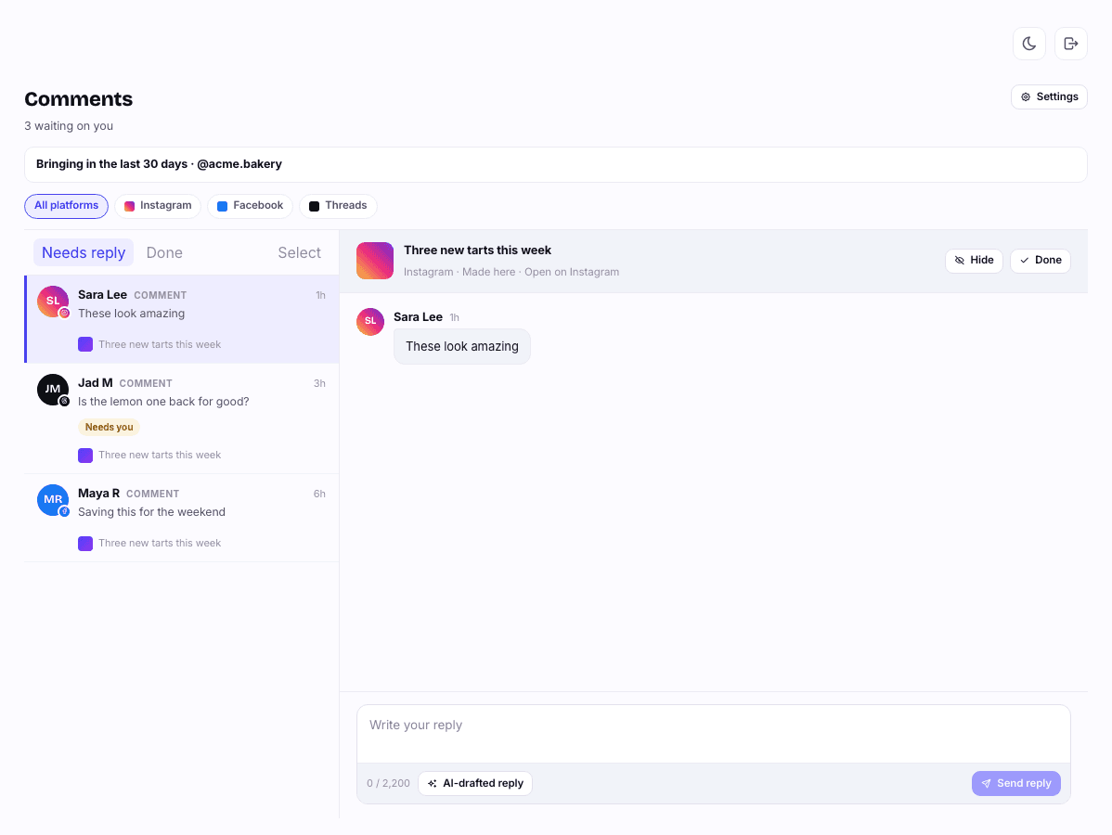
Task: Filter comments by Threads
Action: click(338, 206)
